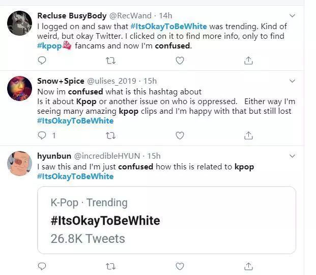Expand the Snow+Spice tweet options chevron
The width and height of the screenshot is (316, 275).
point(292,81)
